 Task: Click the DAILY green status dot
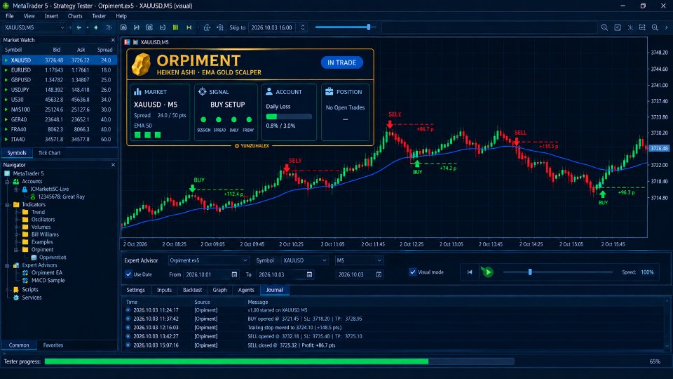coord(234,119)
